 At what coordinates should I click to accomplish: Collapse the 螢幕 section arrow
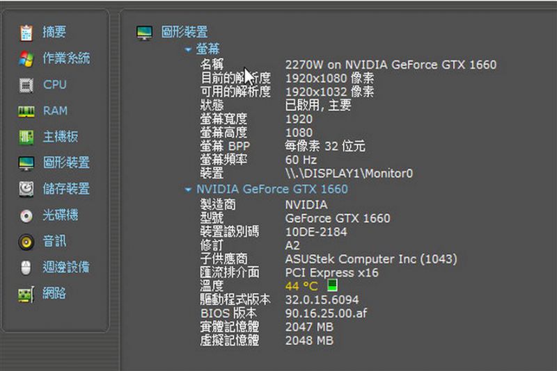(x=188, y=49)
